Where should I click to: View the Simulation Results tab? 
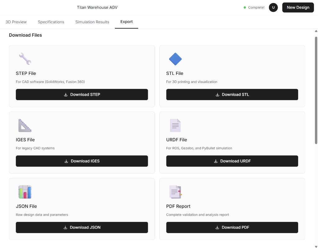(92, 22)
